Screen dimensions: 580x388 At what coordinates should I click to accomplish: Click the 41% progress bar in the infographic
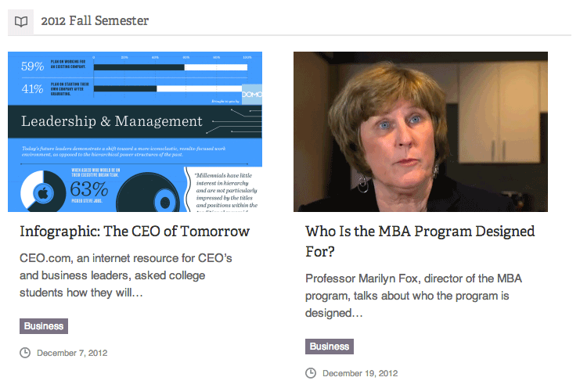pyautogui.click(x=168, y=88)
